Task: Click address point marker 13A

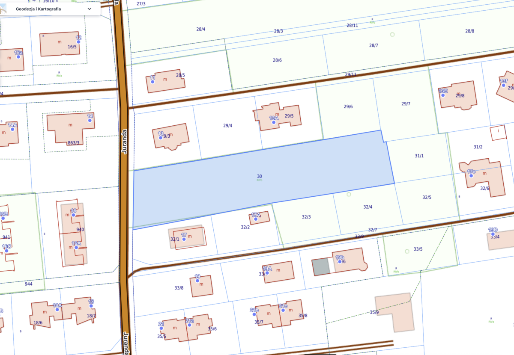Action: click(274, 122)
